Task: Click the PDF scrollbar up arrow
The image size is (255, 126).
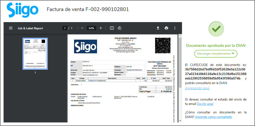Action: [180, 36]
